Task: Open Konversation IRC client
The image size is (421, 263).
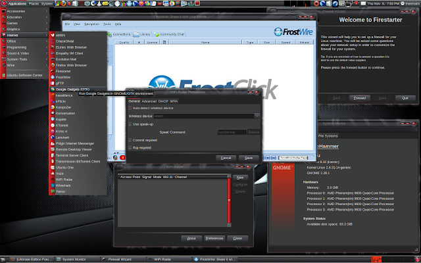Action: tap(78, 113)
